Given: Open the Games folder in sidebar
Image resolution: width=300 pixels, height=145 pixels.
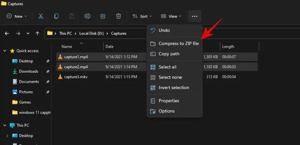Looking at the screenshot, I should coord(25,102).
